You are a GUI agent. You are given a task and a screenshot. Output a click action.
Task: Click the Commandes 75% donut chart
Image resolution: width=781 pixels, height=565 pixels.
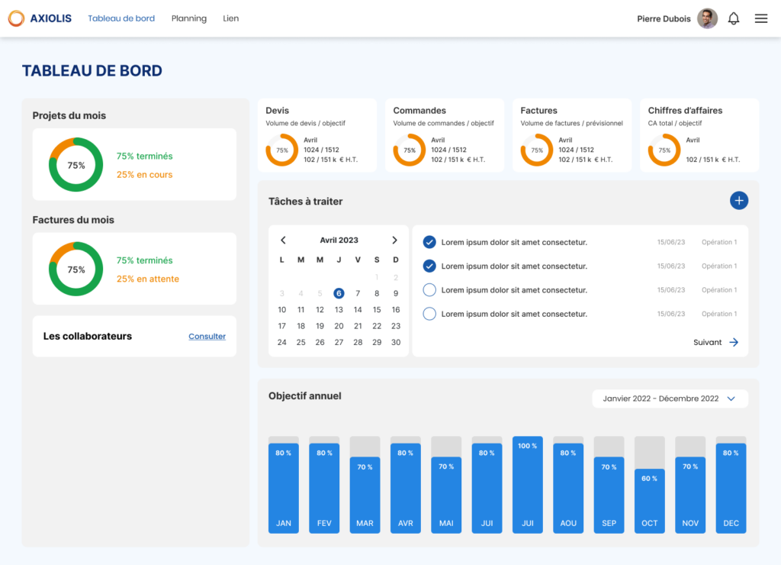410,150
